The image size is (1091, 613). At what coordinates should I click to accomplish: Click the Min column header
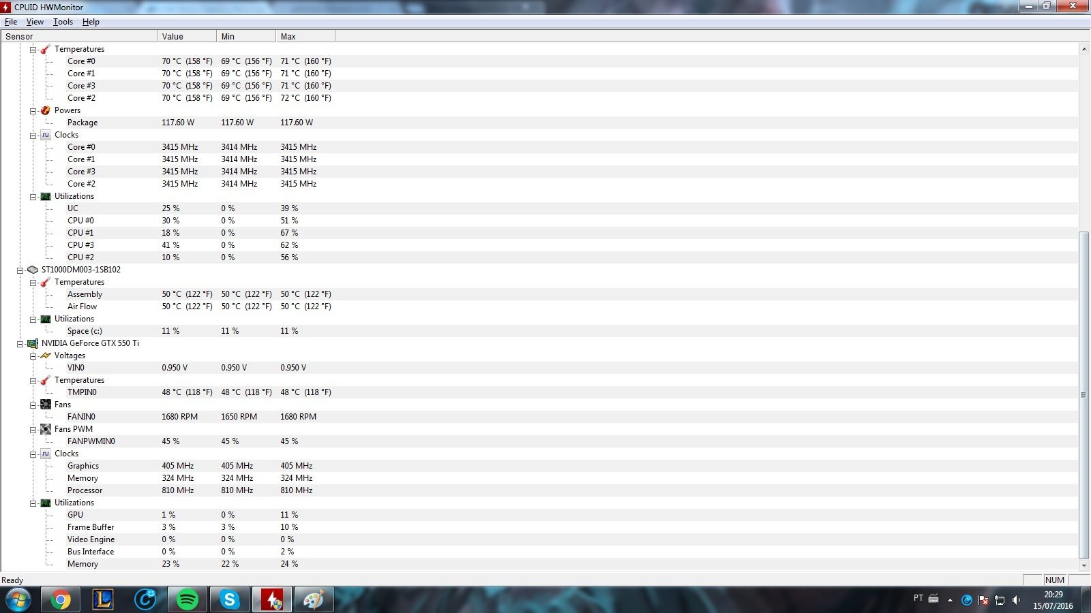coord(246,37)
